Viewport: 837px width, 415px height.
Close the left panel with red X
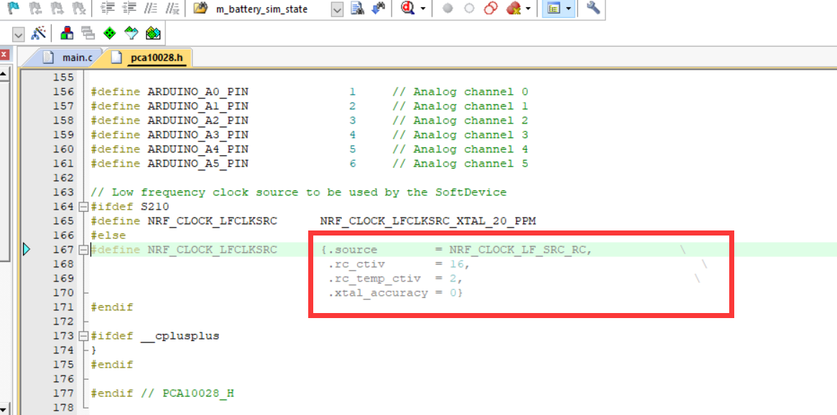[x=4, y=55]
